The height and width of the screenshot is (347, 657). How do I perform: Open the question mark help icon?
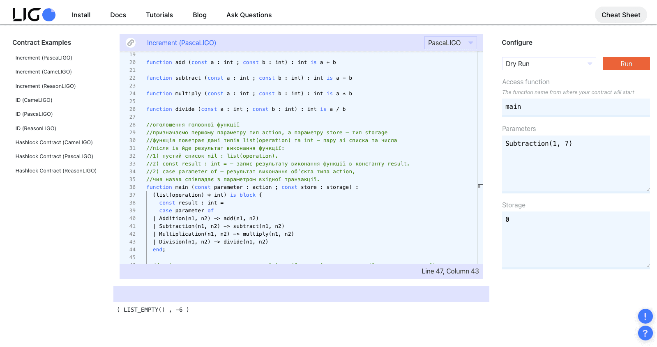(645, 333)
